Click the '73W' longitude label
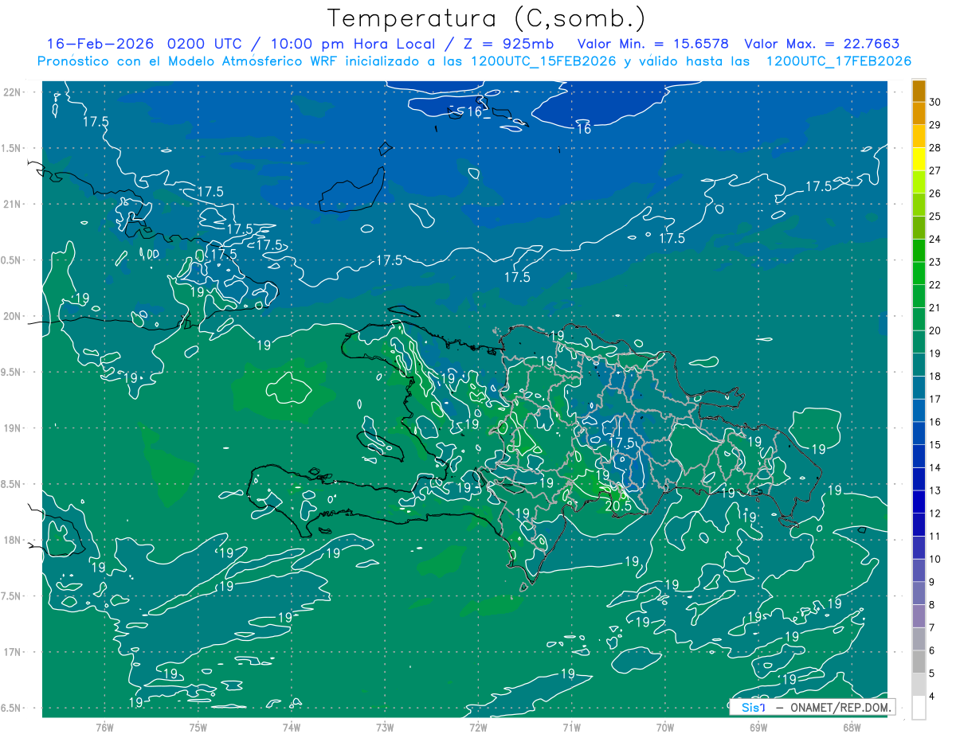Screen dimensions: 956x738 pyautogui.click(x=385, y=728)
